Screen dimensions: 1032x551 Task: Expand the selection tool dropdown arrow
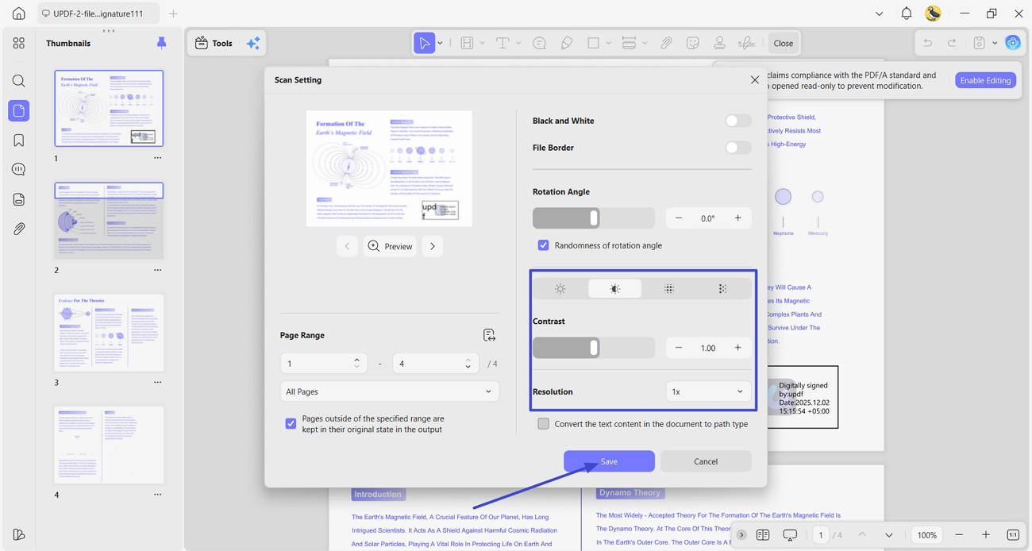click(x=440, y=43)
